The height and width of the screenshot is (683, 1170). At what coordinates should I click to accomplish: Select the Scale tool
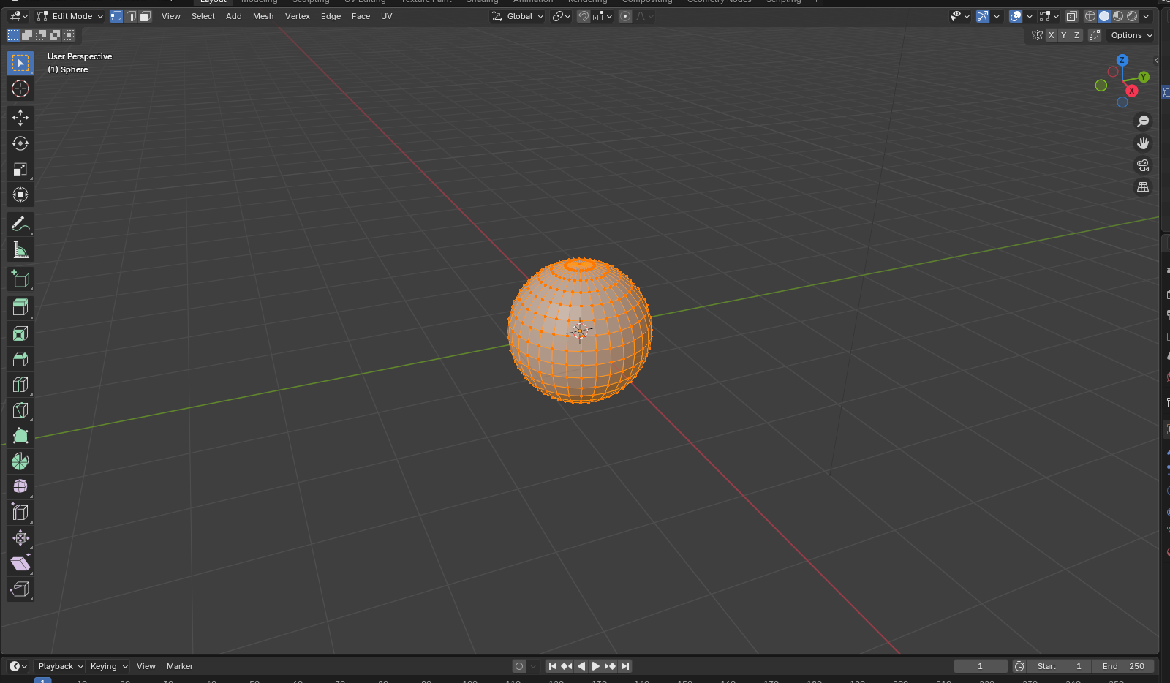[x=20, y=169]
